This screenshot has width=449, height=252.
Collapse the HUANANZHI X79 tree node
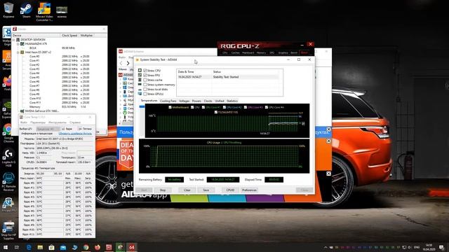click(18, 44)
